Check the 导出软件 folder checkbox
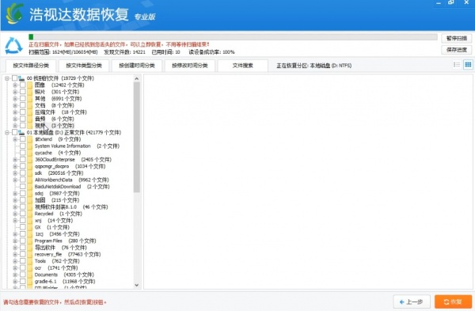This screenshot has width=475, height=311. point(23,248)
